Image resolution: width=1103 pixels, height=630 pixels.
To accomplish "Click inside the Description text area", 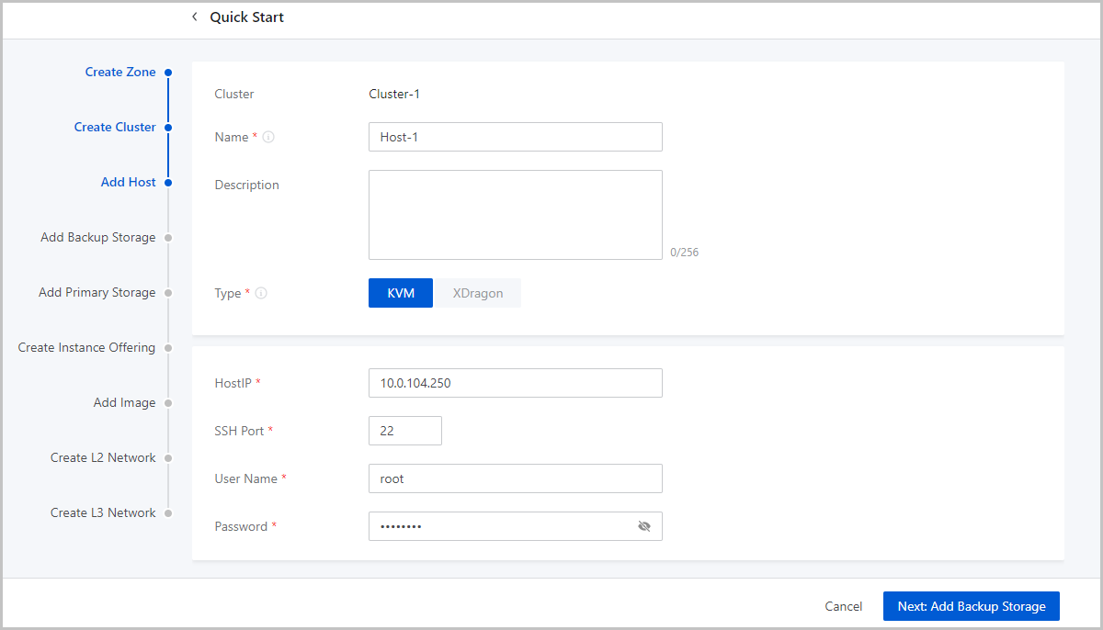I will click(515, 215).
